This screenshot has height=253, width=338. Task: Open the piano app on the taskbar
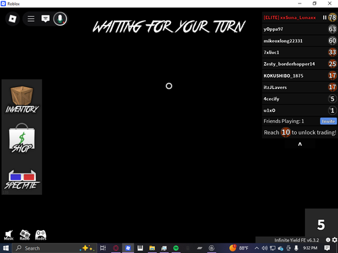pos(140,248)
